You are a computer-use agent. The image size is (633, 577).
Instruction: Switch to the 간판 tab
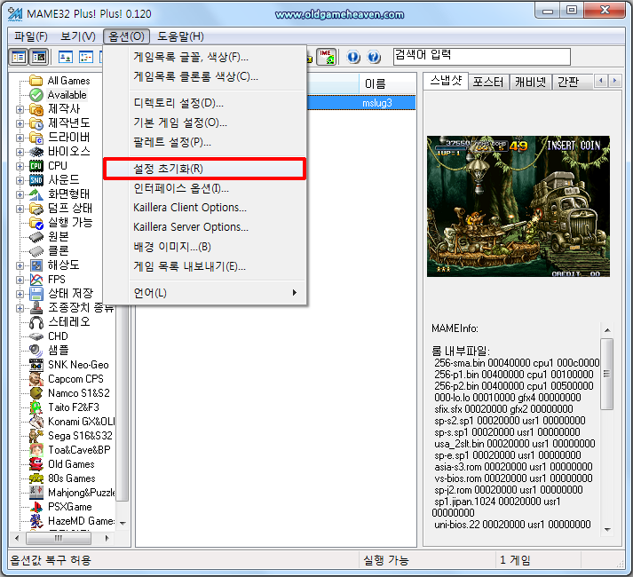pyautogui.click(x=568, y=82)
